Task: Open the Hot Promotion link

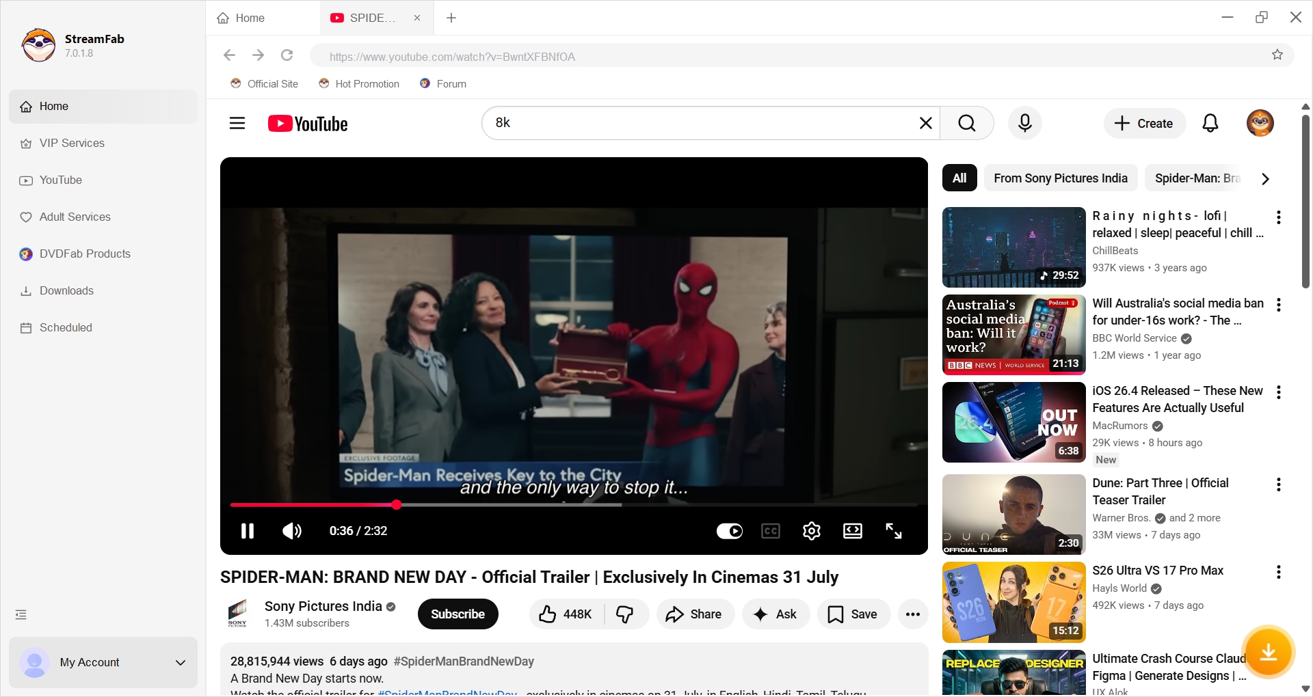Action: point(359,83)
